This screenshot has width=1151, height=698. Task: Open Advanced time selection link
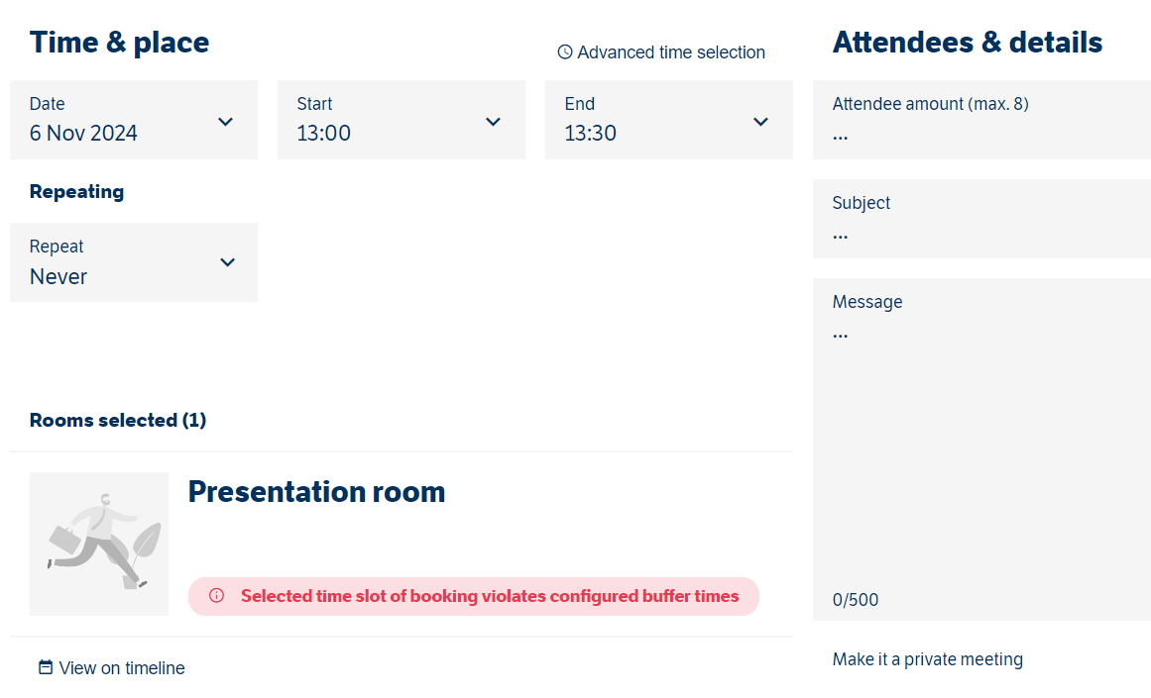pyautogui.click(x=661, y=52)
